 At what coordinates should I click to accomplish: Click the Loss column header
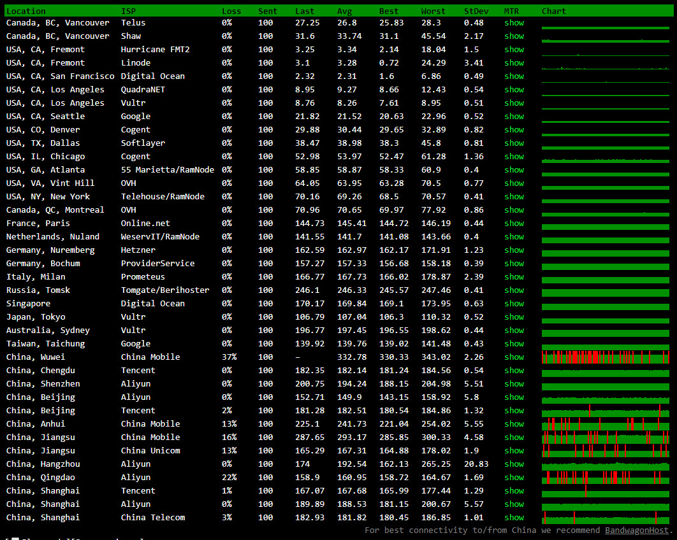pyautogui.click(x=231, y=11)
